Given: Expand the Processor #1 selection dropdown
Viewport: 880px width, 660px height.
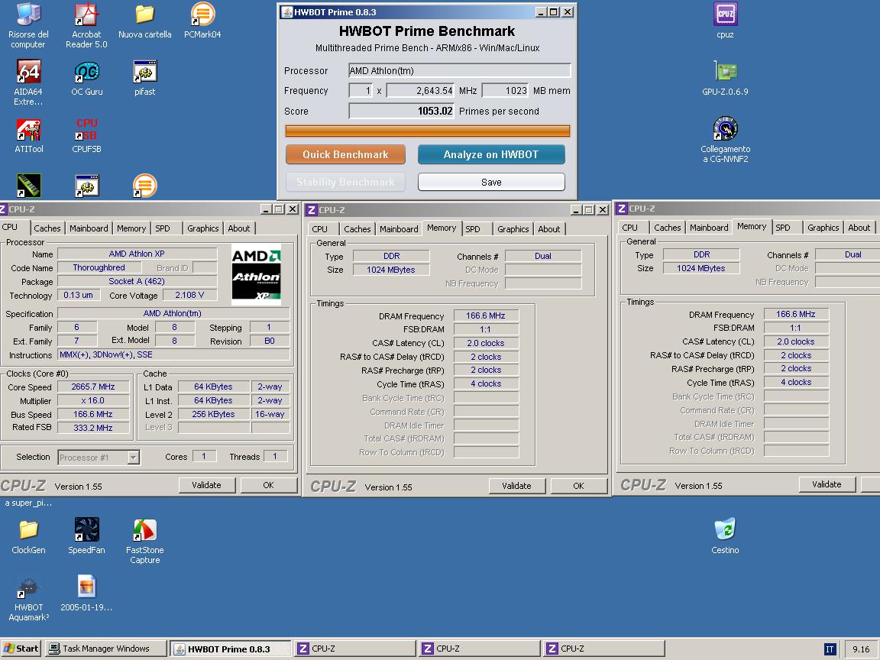Looking at the screenshot, I should pos(133,458).
